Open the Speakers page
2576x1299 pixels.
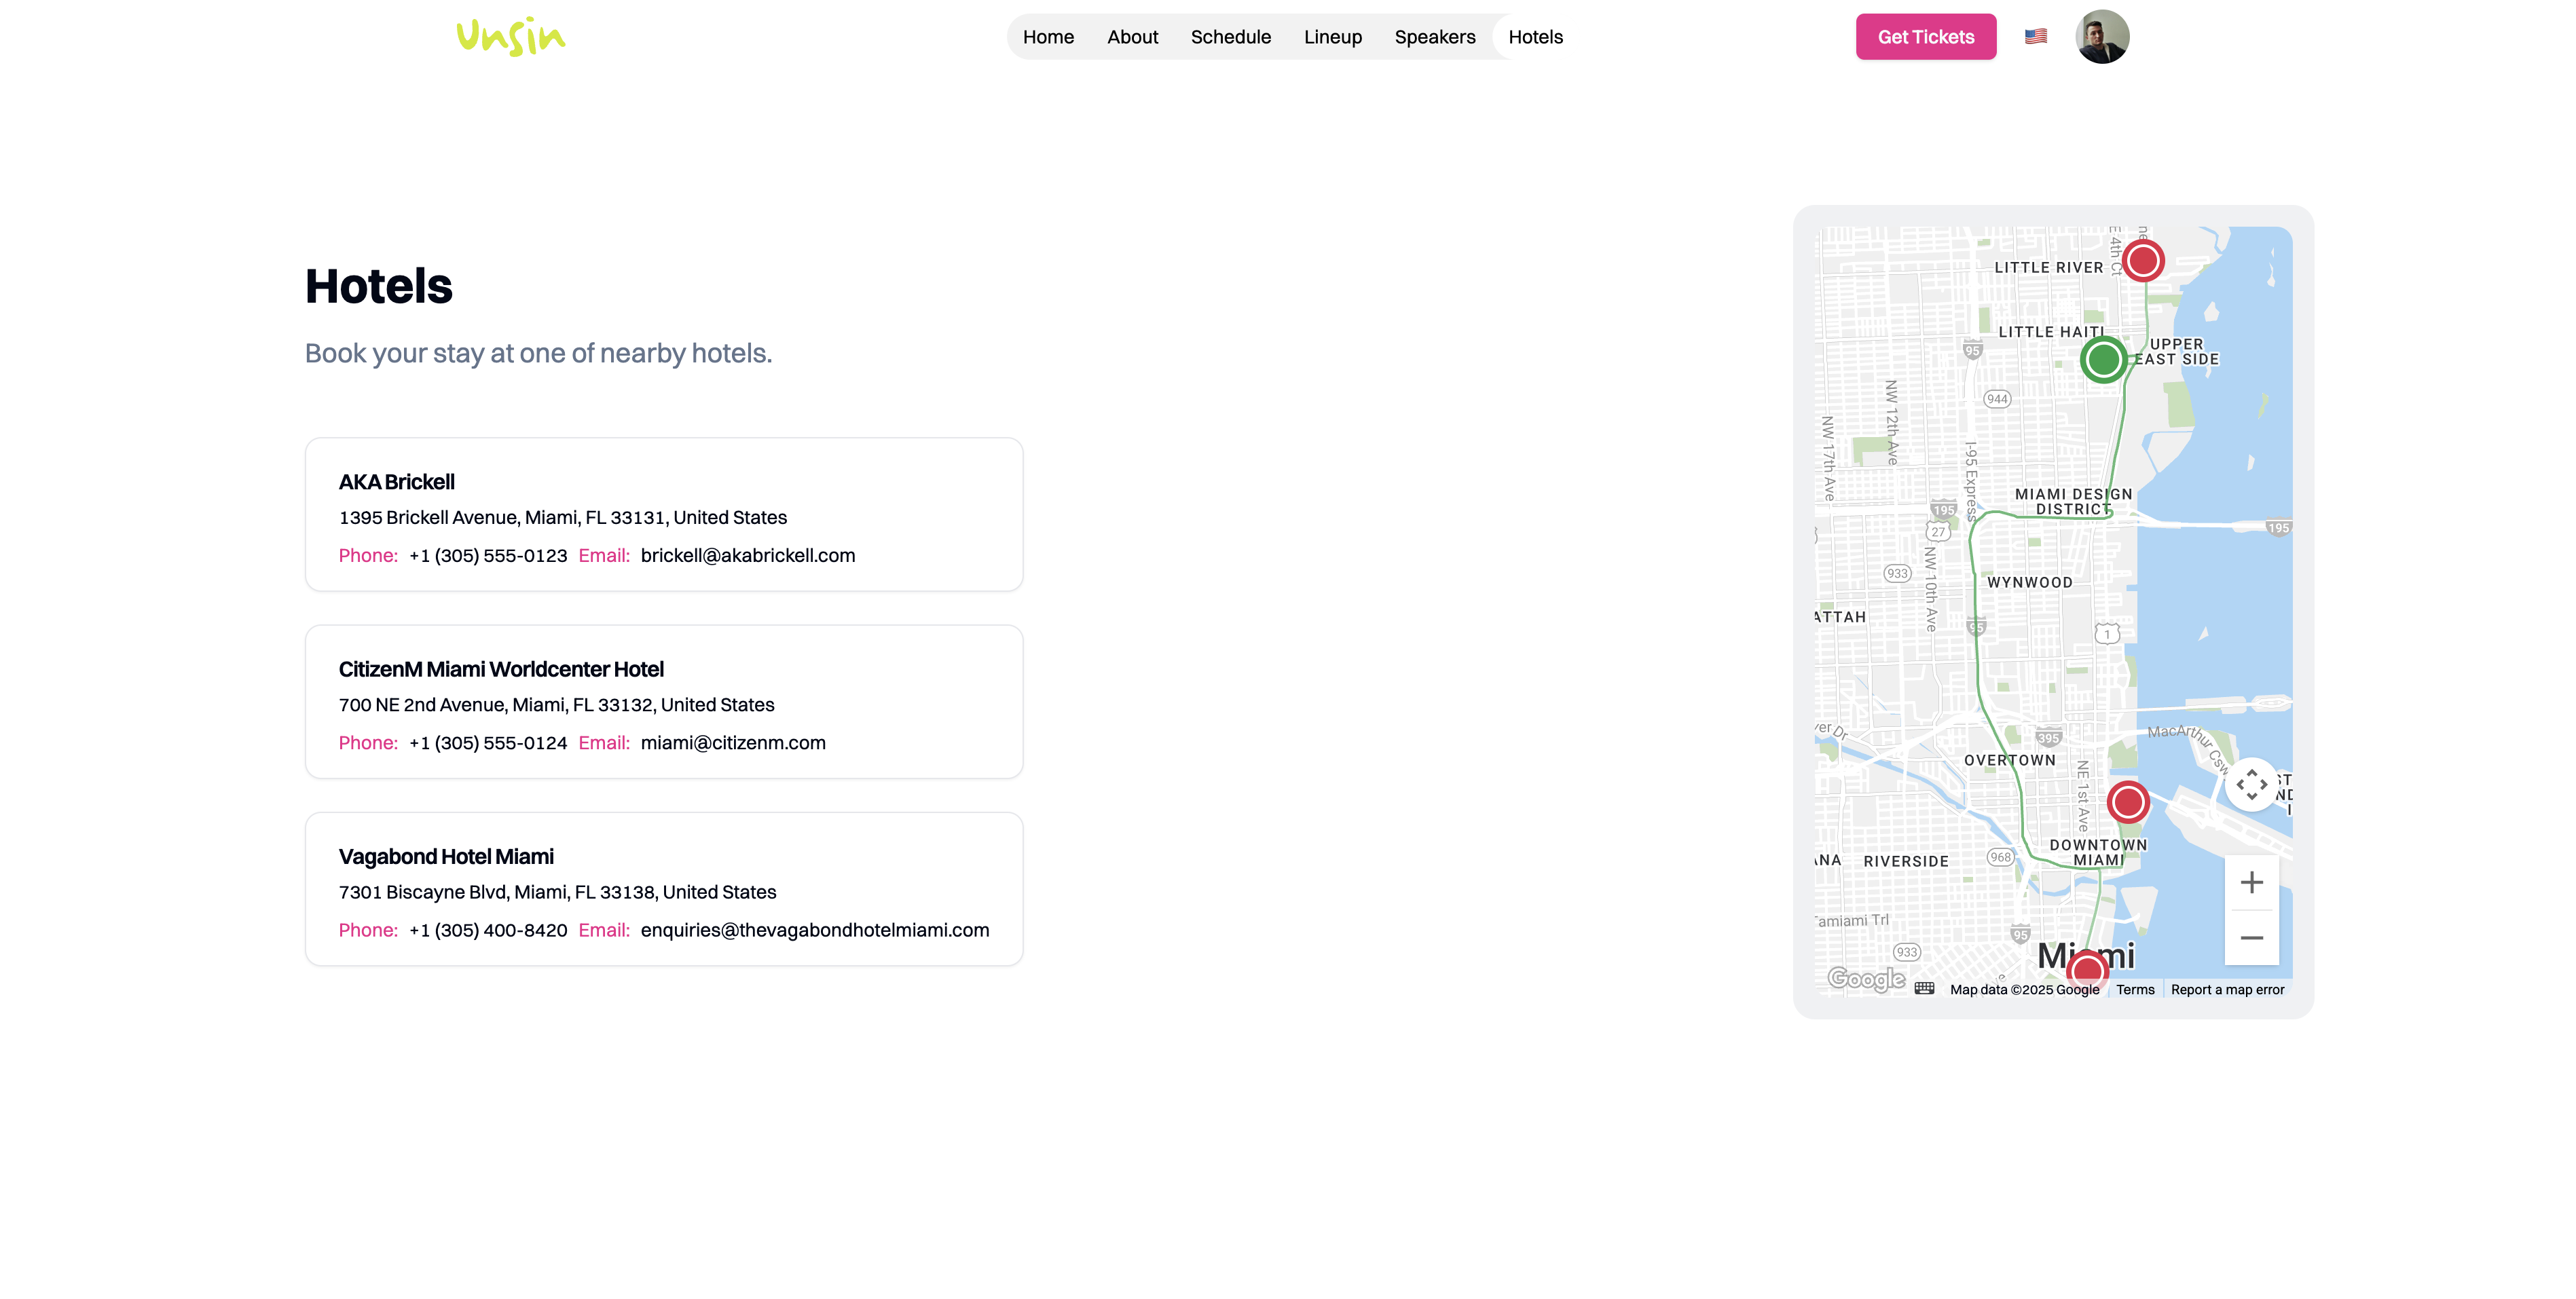(x=1434, y=37)
